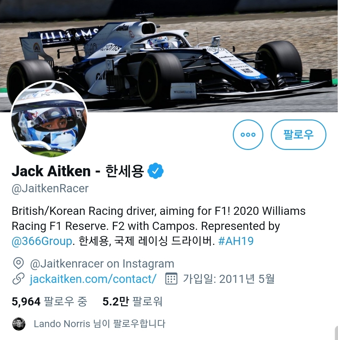Open the @366Group mention link

pos(42,241)
